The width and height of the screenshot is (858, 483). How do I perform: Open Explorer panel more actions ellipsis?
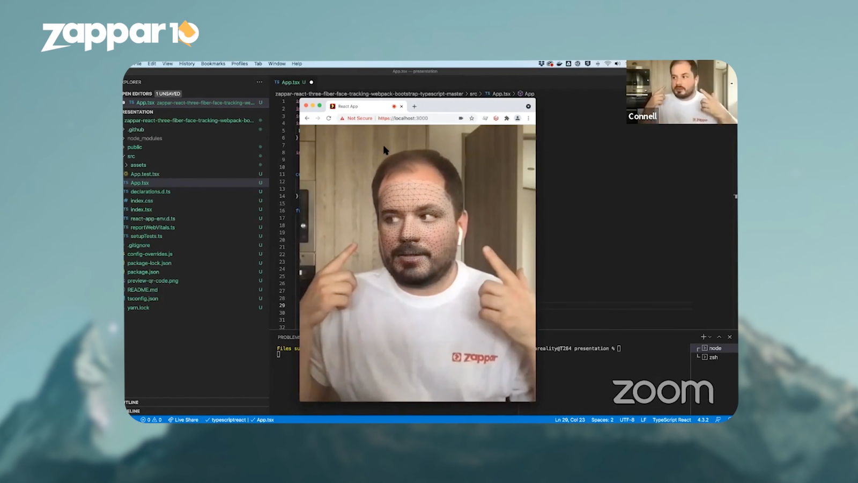coord(260,82)
